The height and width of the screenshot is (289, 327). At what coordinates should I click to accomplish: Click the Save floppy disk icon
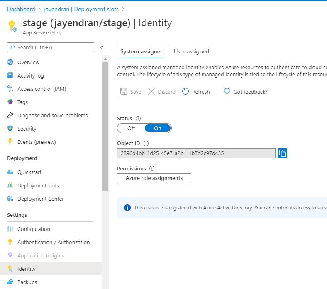click(124, 91)
